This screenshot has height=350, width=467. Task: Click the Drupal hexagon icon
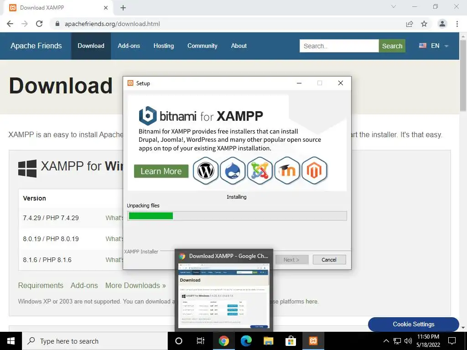233,170
